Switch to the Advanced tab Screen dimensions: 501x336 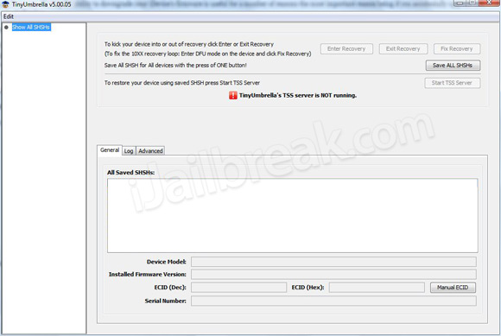[x=150, y=151]
